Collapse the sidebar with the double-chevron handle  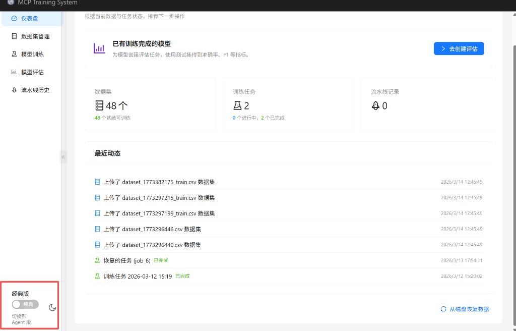tap(63, 157)
